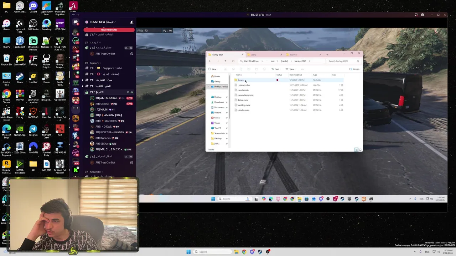Open the Recycle Bin desktop icon

(6, 60)
